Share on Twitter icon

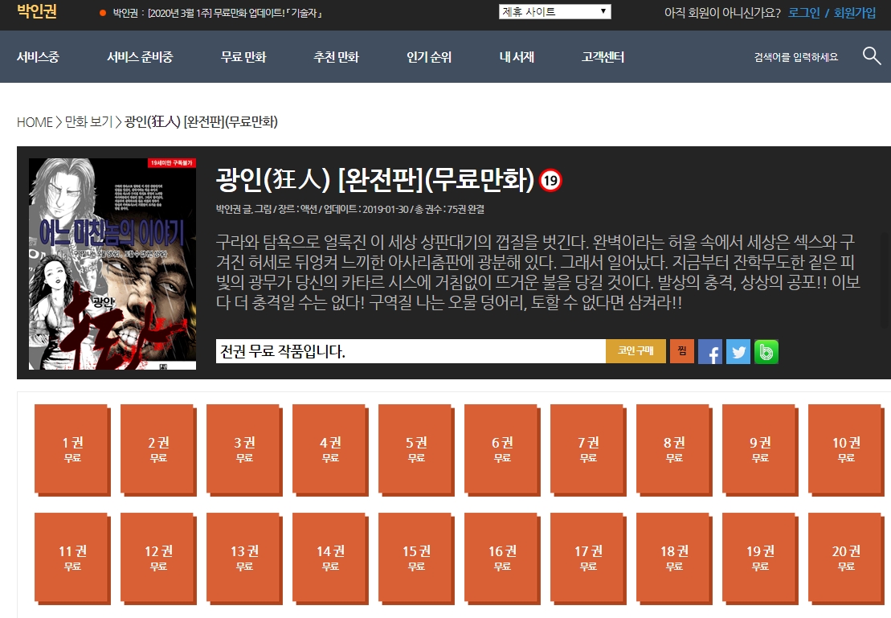[738, 351]
